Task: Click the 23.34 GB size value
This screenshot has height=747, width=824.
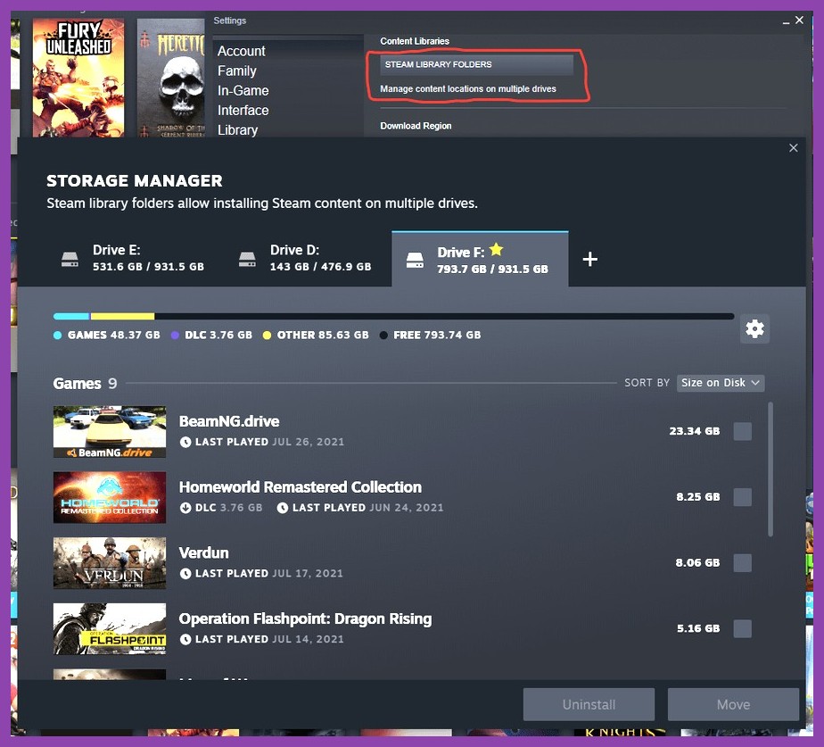Action: click(694, 431)
